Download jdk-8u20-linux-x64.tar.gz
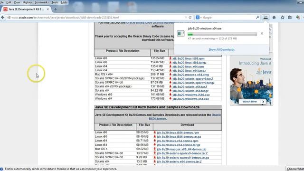 click(x=189, y=71)
